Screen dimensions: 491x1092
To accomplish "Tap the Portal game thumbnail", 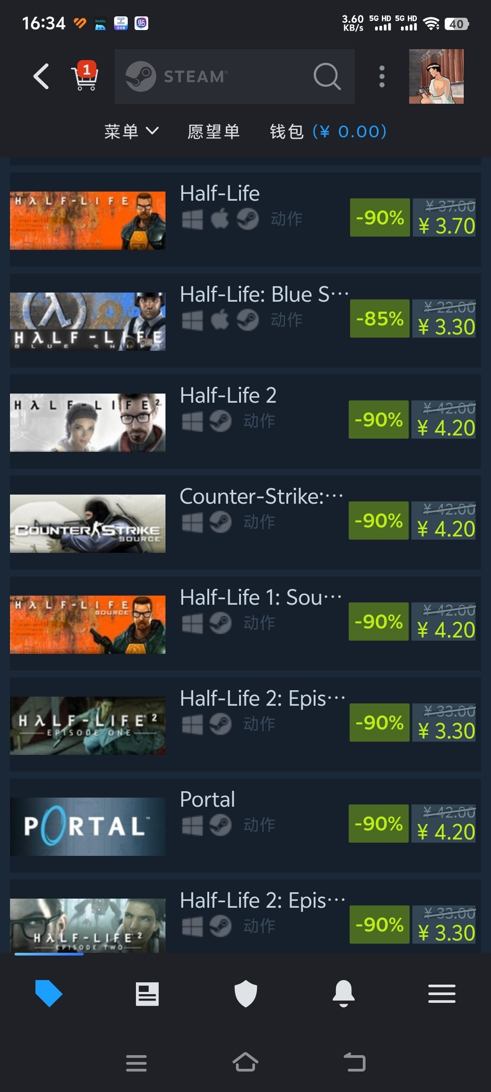I will coord(88,826).
